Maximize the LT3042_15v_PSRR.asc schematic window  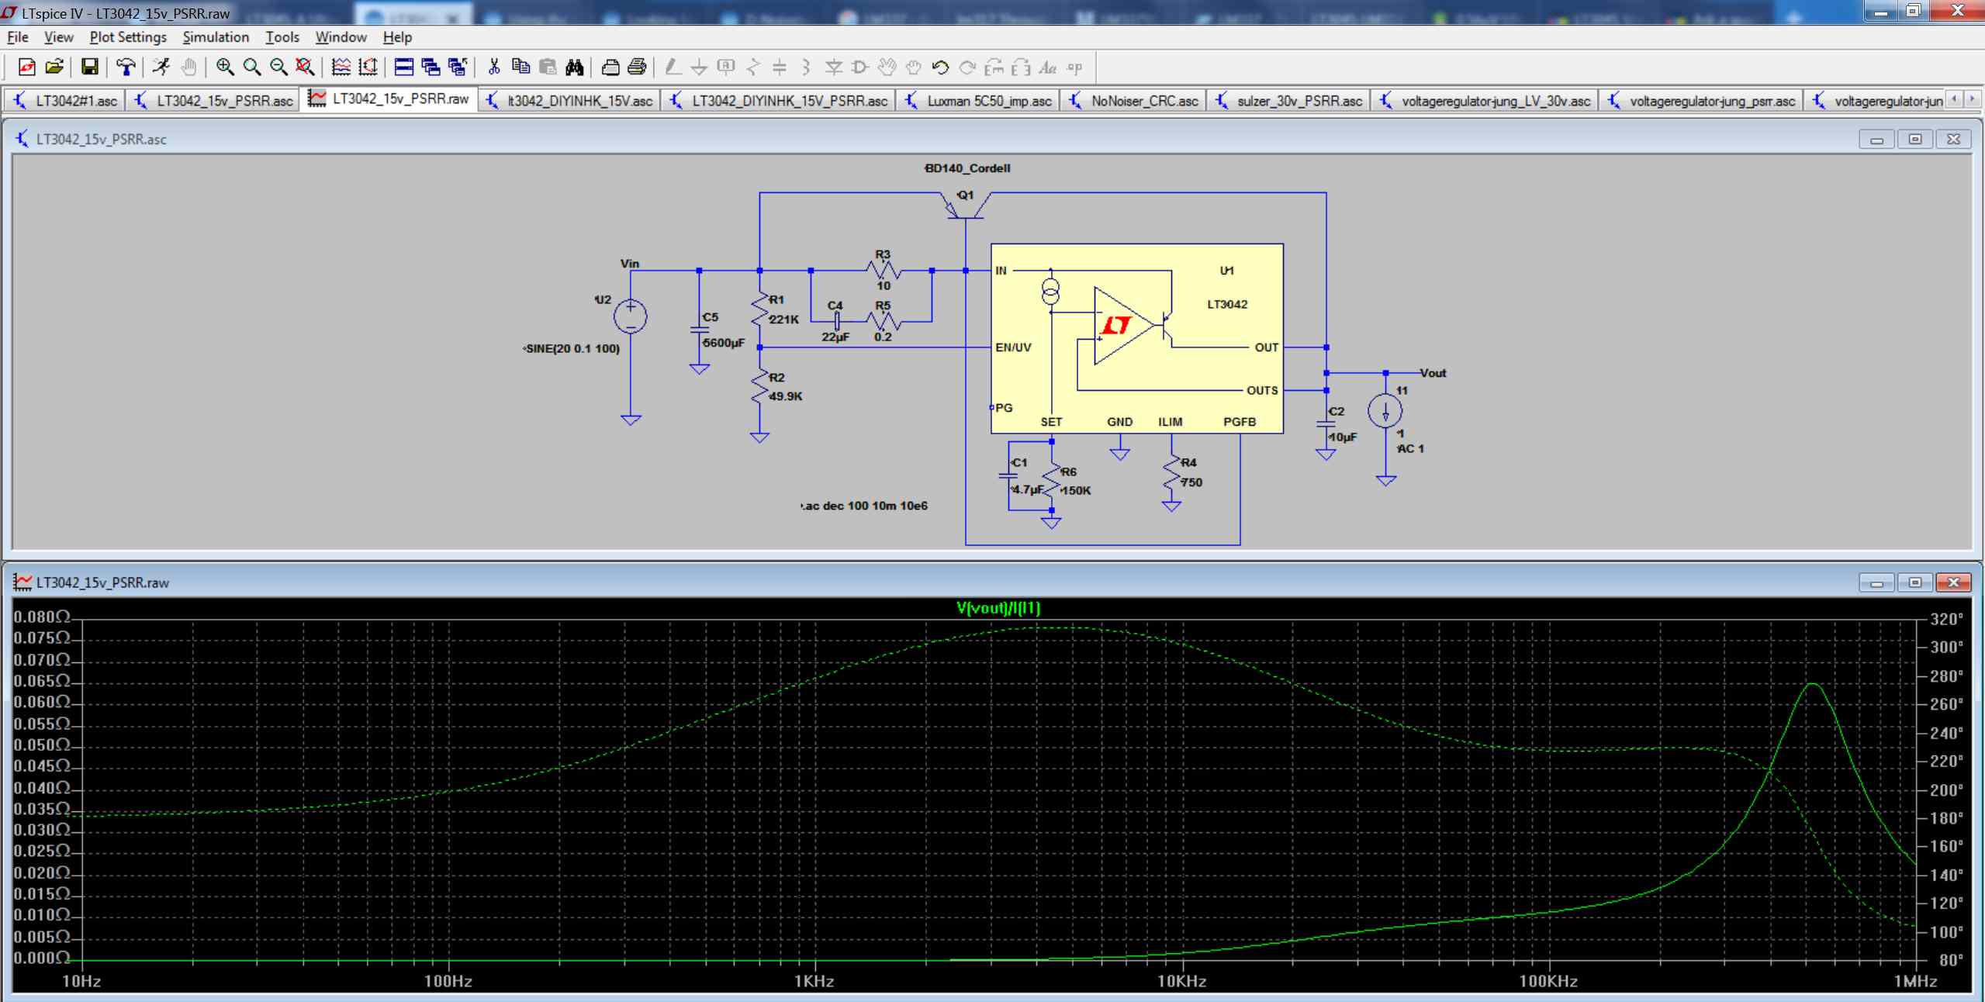pyautogui.click(x=1915, y=140)
